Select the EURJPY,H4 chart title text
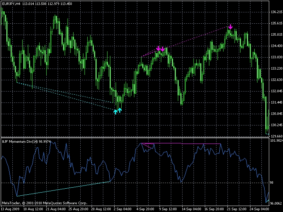This screenshot has height=212, width=283. (11, 4)
